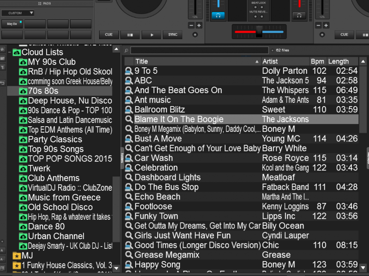369x276 pixels.
Task: Click the star folder icon for MJ
Action: click(x=17, y=256)
